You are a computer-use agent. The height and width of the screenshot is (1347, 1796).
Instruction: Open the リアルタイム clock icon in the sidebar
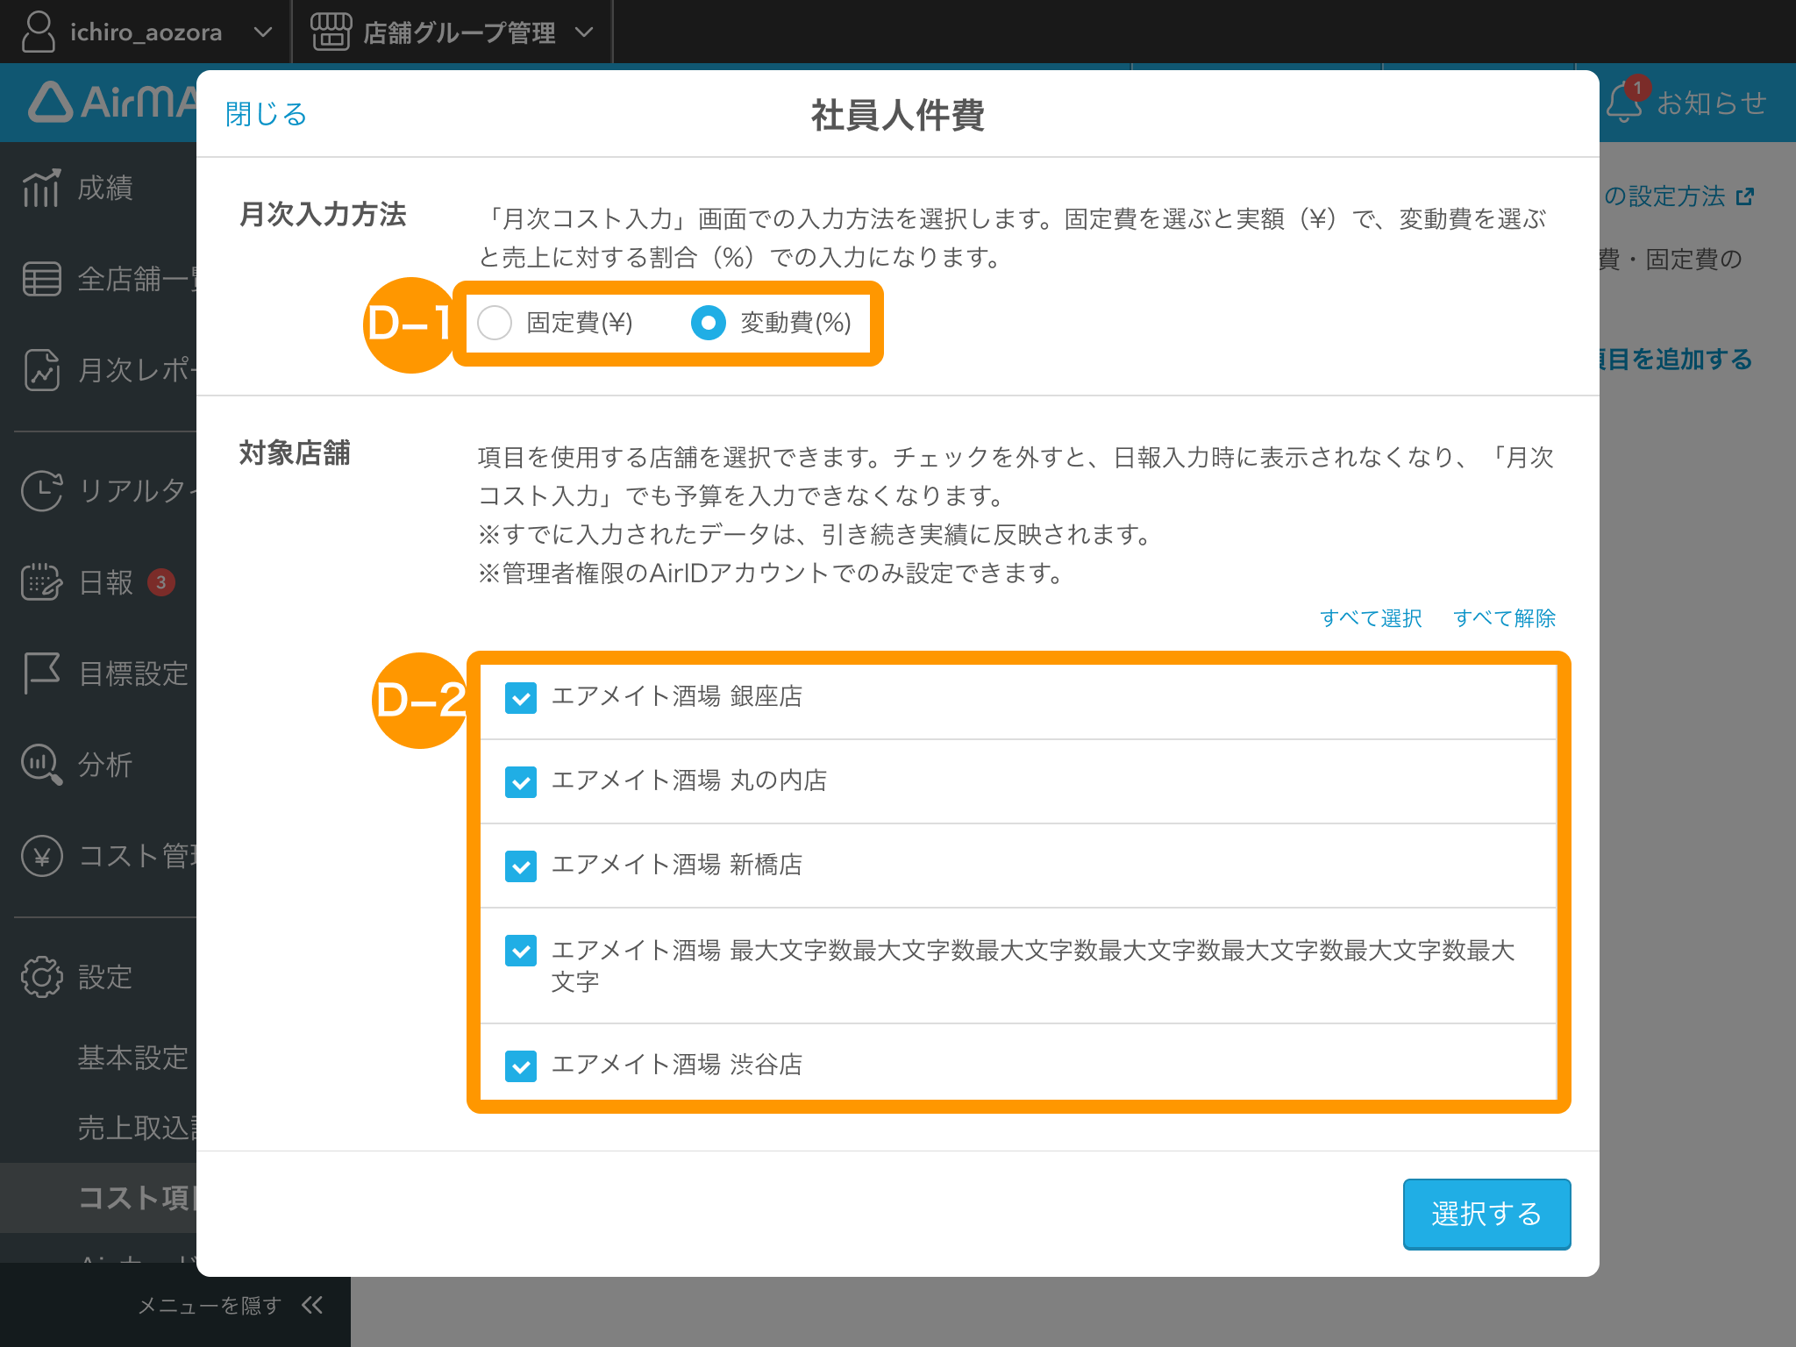point(41,490)
